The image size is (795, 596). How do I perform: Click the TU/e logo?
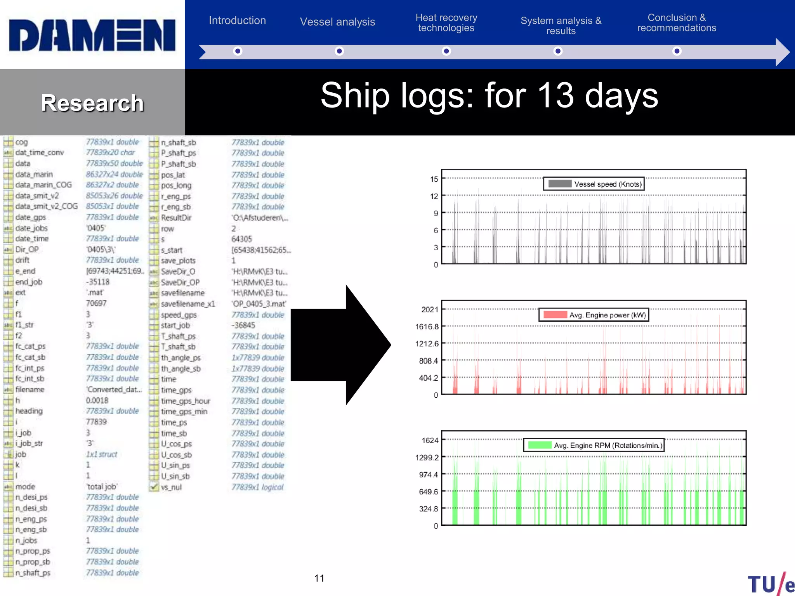pyautogui.click(x=771, y=583)
